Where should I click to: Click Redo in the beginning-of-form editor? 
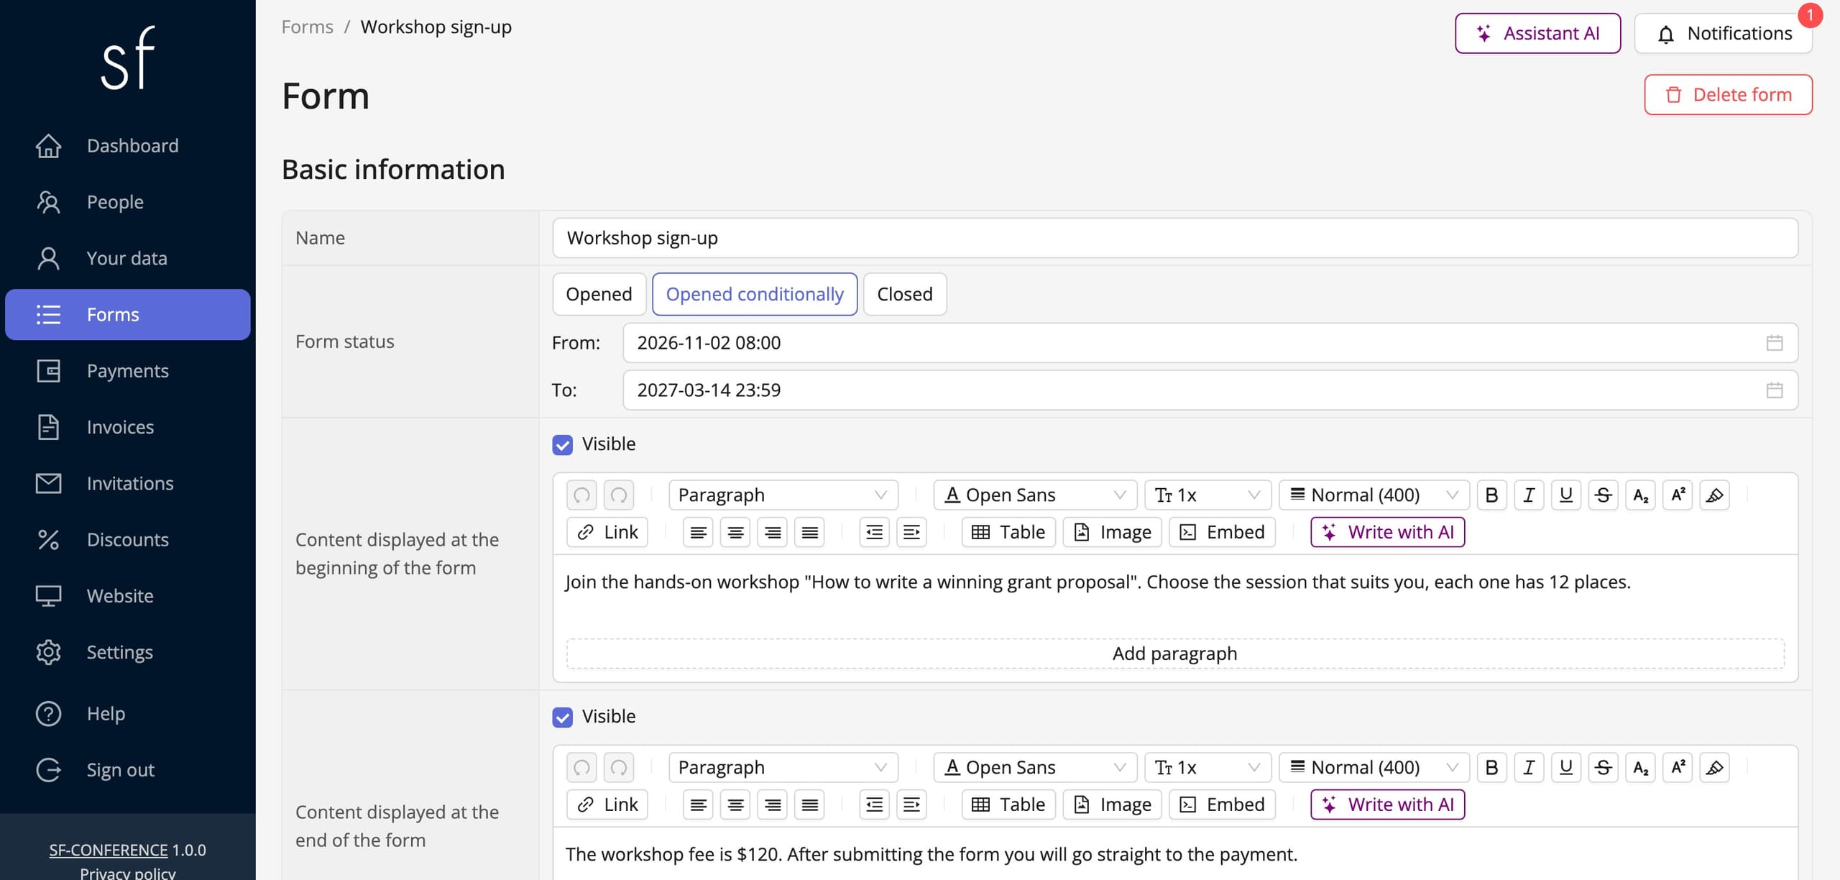(x=619, y=495)
